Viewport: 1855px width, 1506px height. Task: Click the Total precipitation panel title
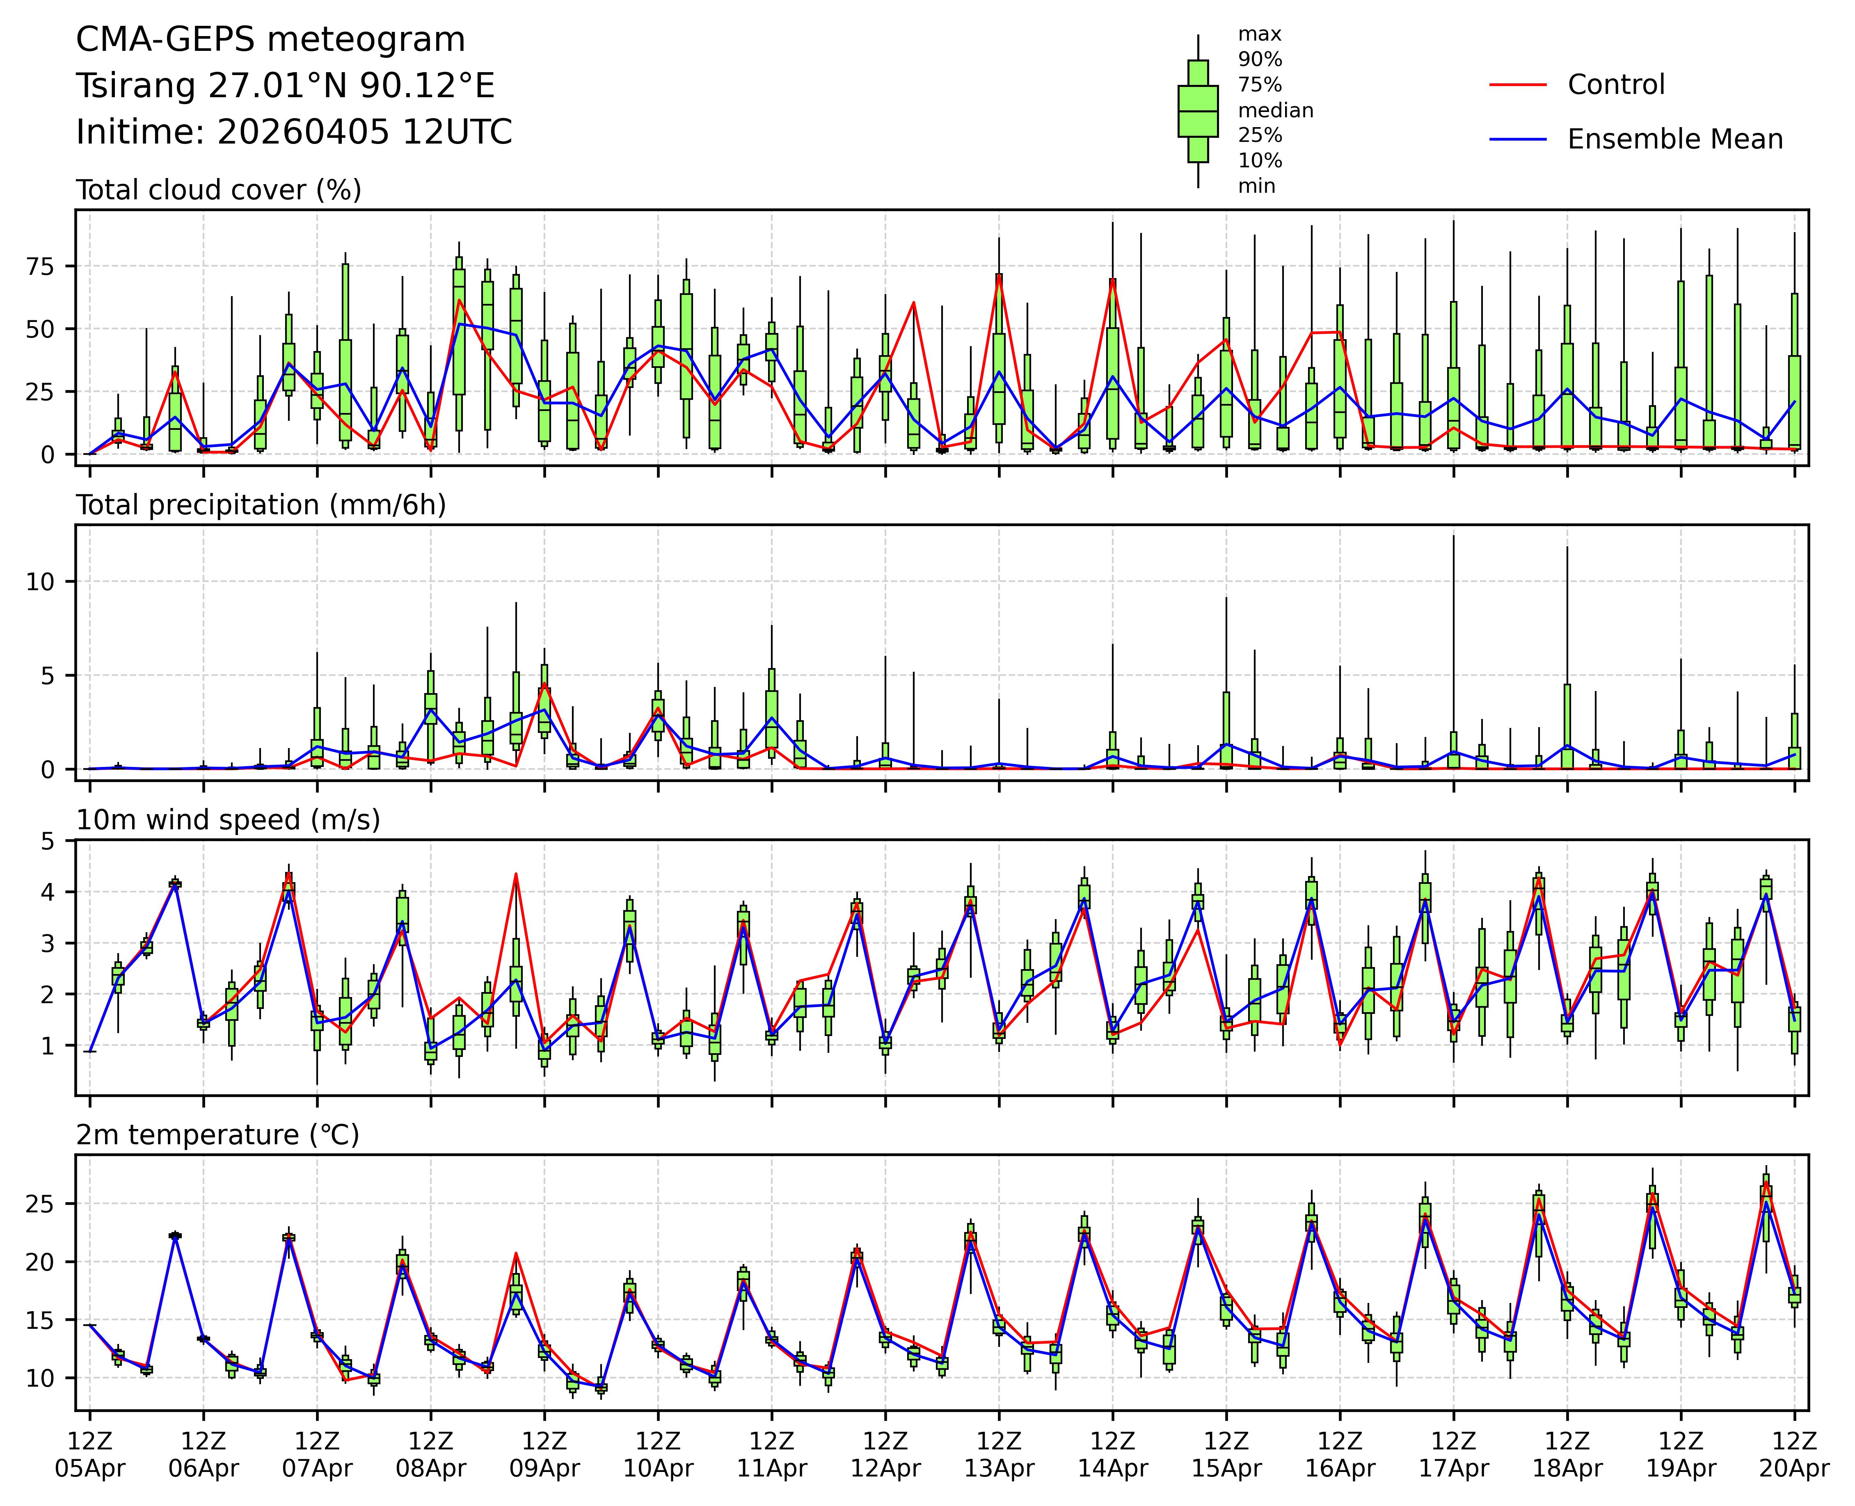pyautogui.click(x=261, y=505)
